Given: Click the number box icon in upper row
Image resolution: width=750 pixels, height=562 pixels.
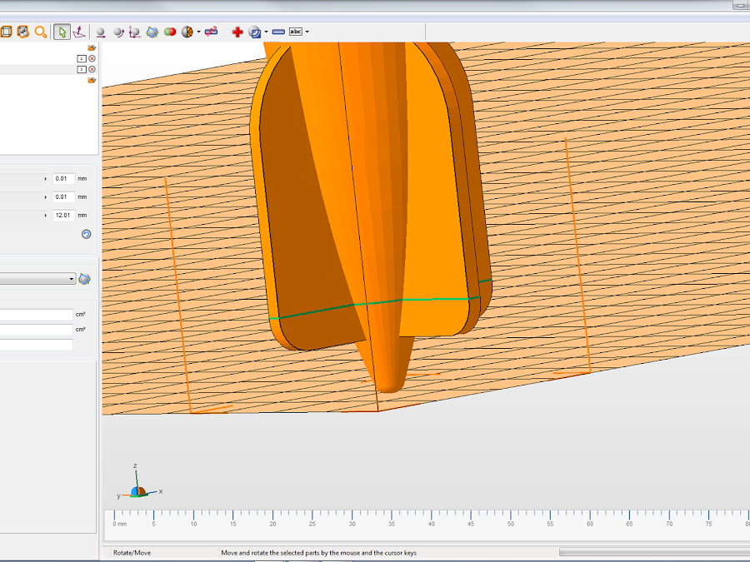Looking at the screenshot, I should 82,58.
